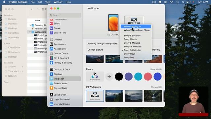The height and width of the screenshot is (119, 211).
Task: Open the Appearance icon in sidebar
Action: [x=51, y=44]
